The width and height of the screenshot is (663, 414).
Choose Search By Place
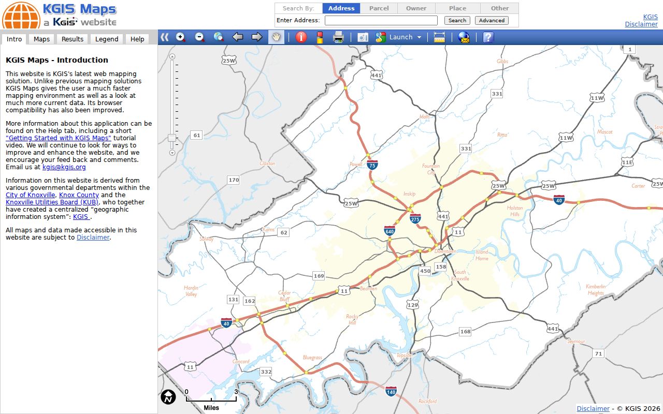coord(458,8)
